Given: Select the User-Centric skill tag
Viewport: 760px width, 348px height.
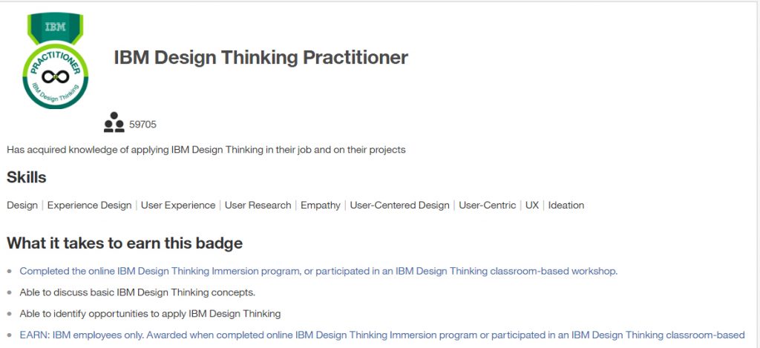Looking at the screenshot, I should tap(488, 205).
